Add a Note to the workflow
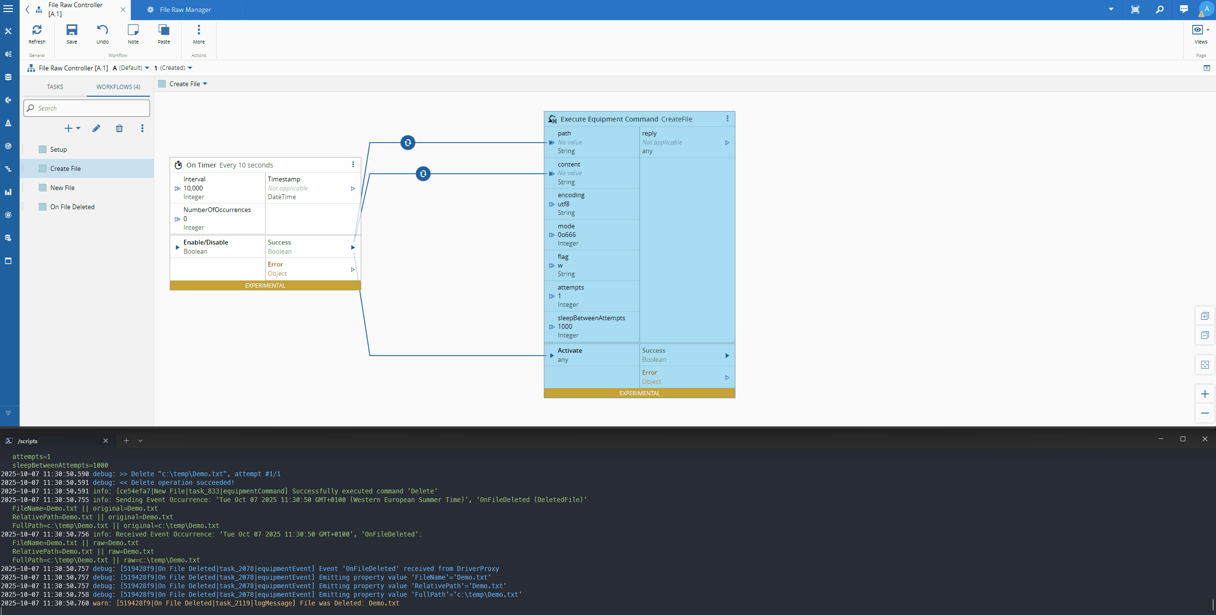 pos(133,30)
